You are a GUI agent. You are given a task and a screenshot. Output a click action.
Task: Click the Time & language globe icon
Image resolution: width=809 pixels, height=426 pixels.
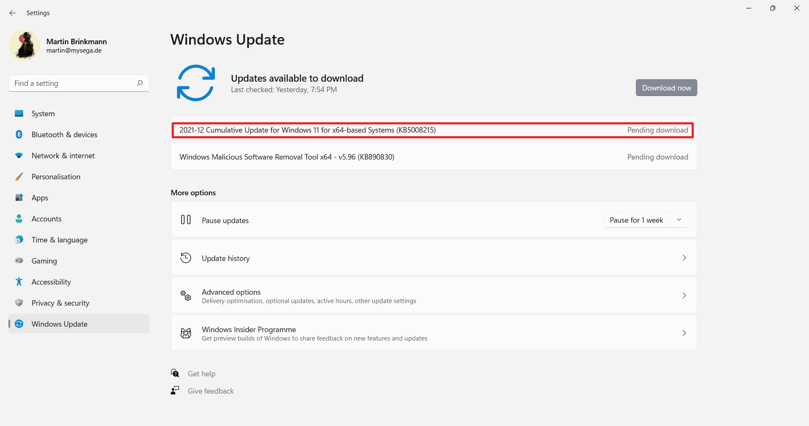[x=19, y=240]
